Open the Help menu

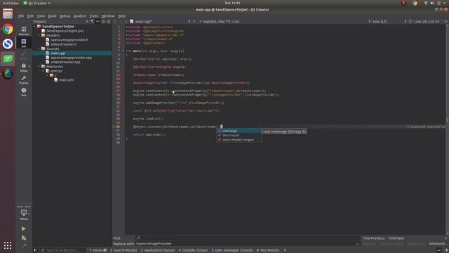coord(121,16)
